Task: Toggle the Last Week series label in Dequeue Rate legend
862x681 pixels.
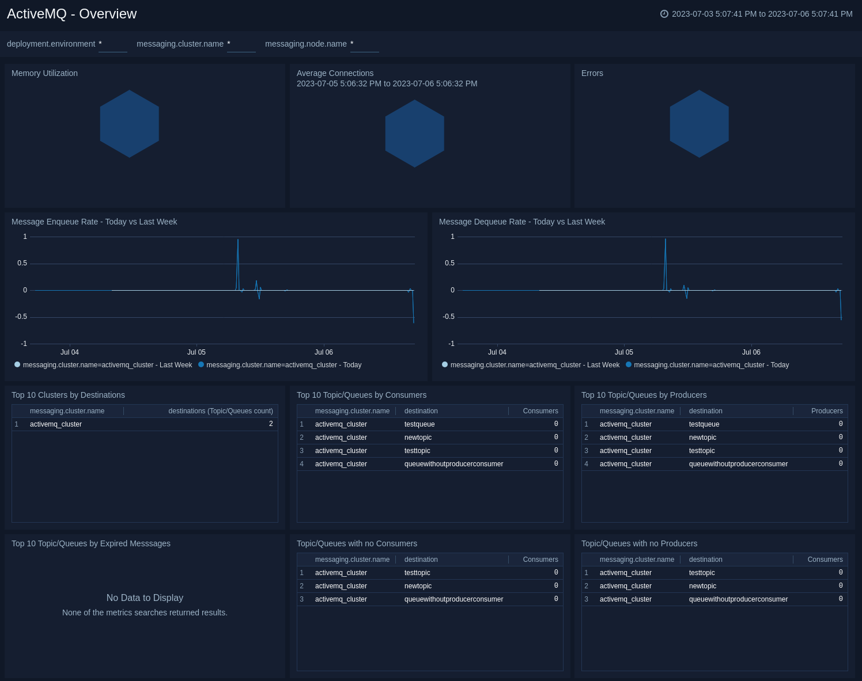Action: 535,365
